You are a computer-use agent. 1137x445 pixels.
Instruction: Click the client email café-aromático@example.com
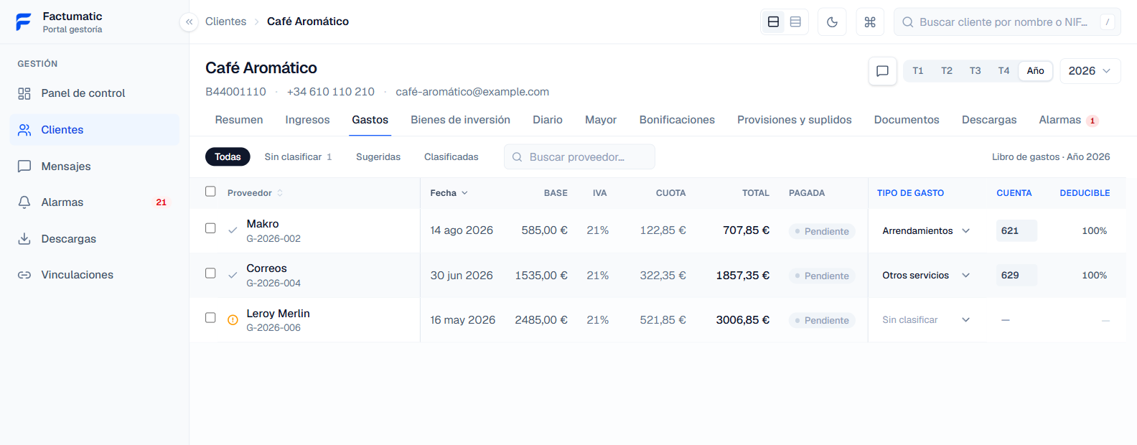(472, 92)
